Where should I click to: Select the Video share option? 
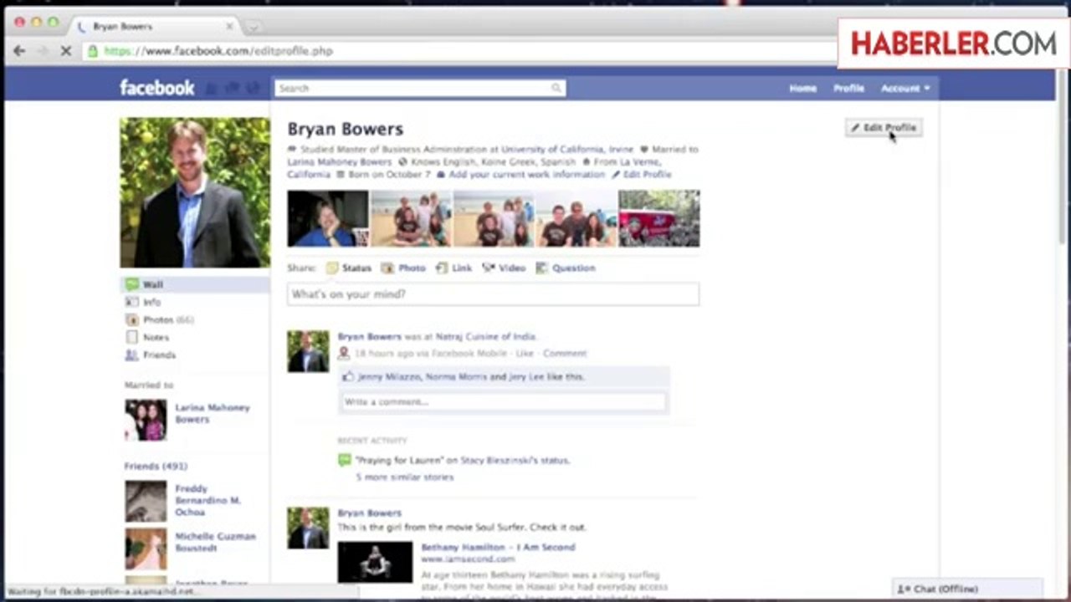coord(505,268)
